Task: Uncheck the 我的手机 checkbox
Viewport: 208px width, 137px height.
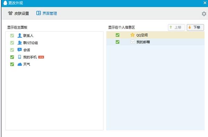Action: [12, 57]
